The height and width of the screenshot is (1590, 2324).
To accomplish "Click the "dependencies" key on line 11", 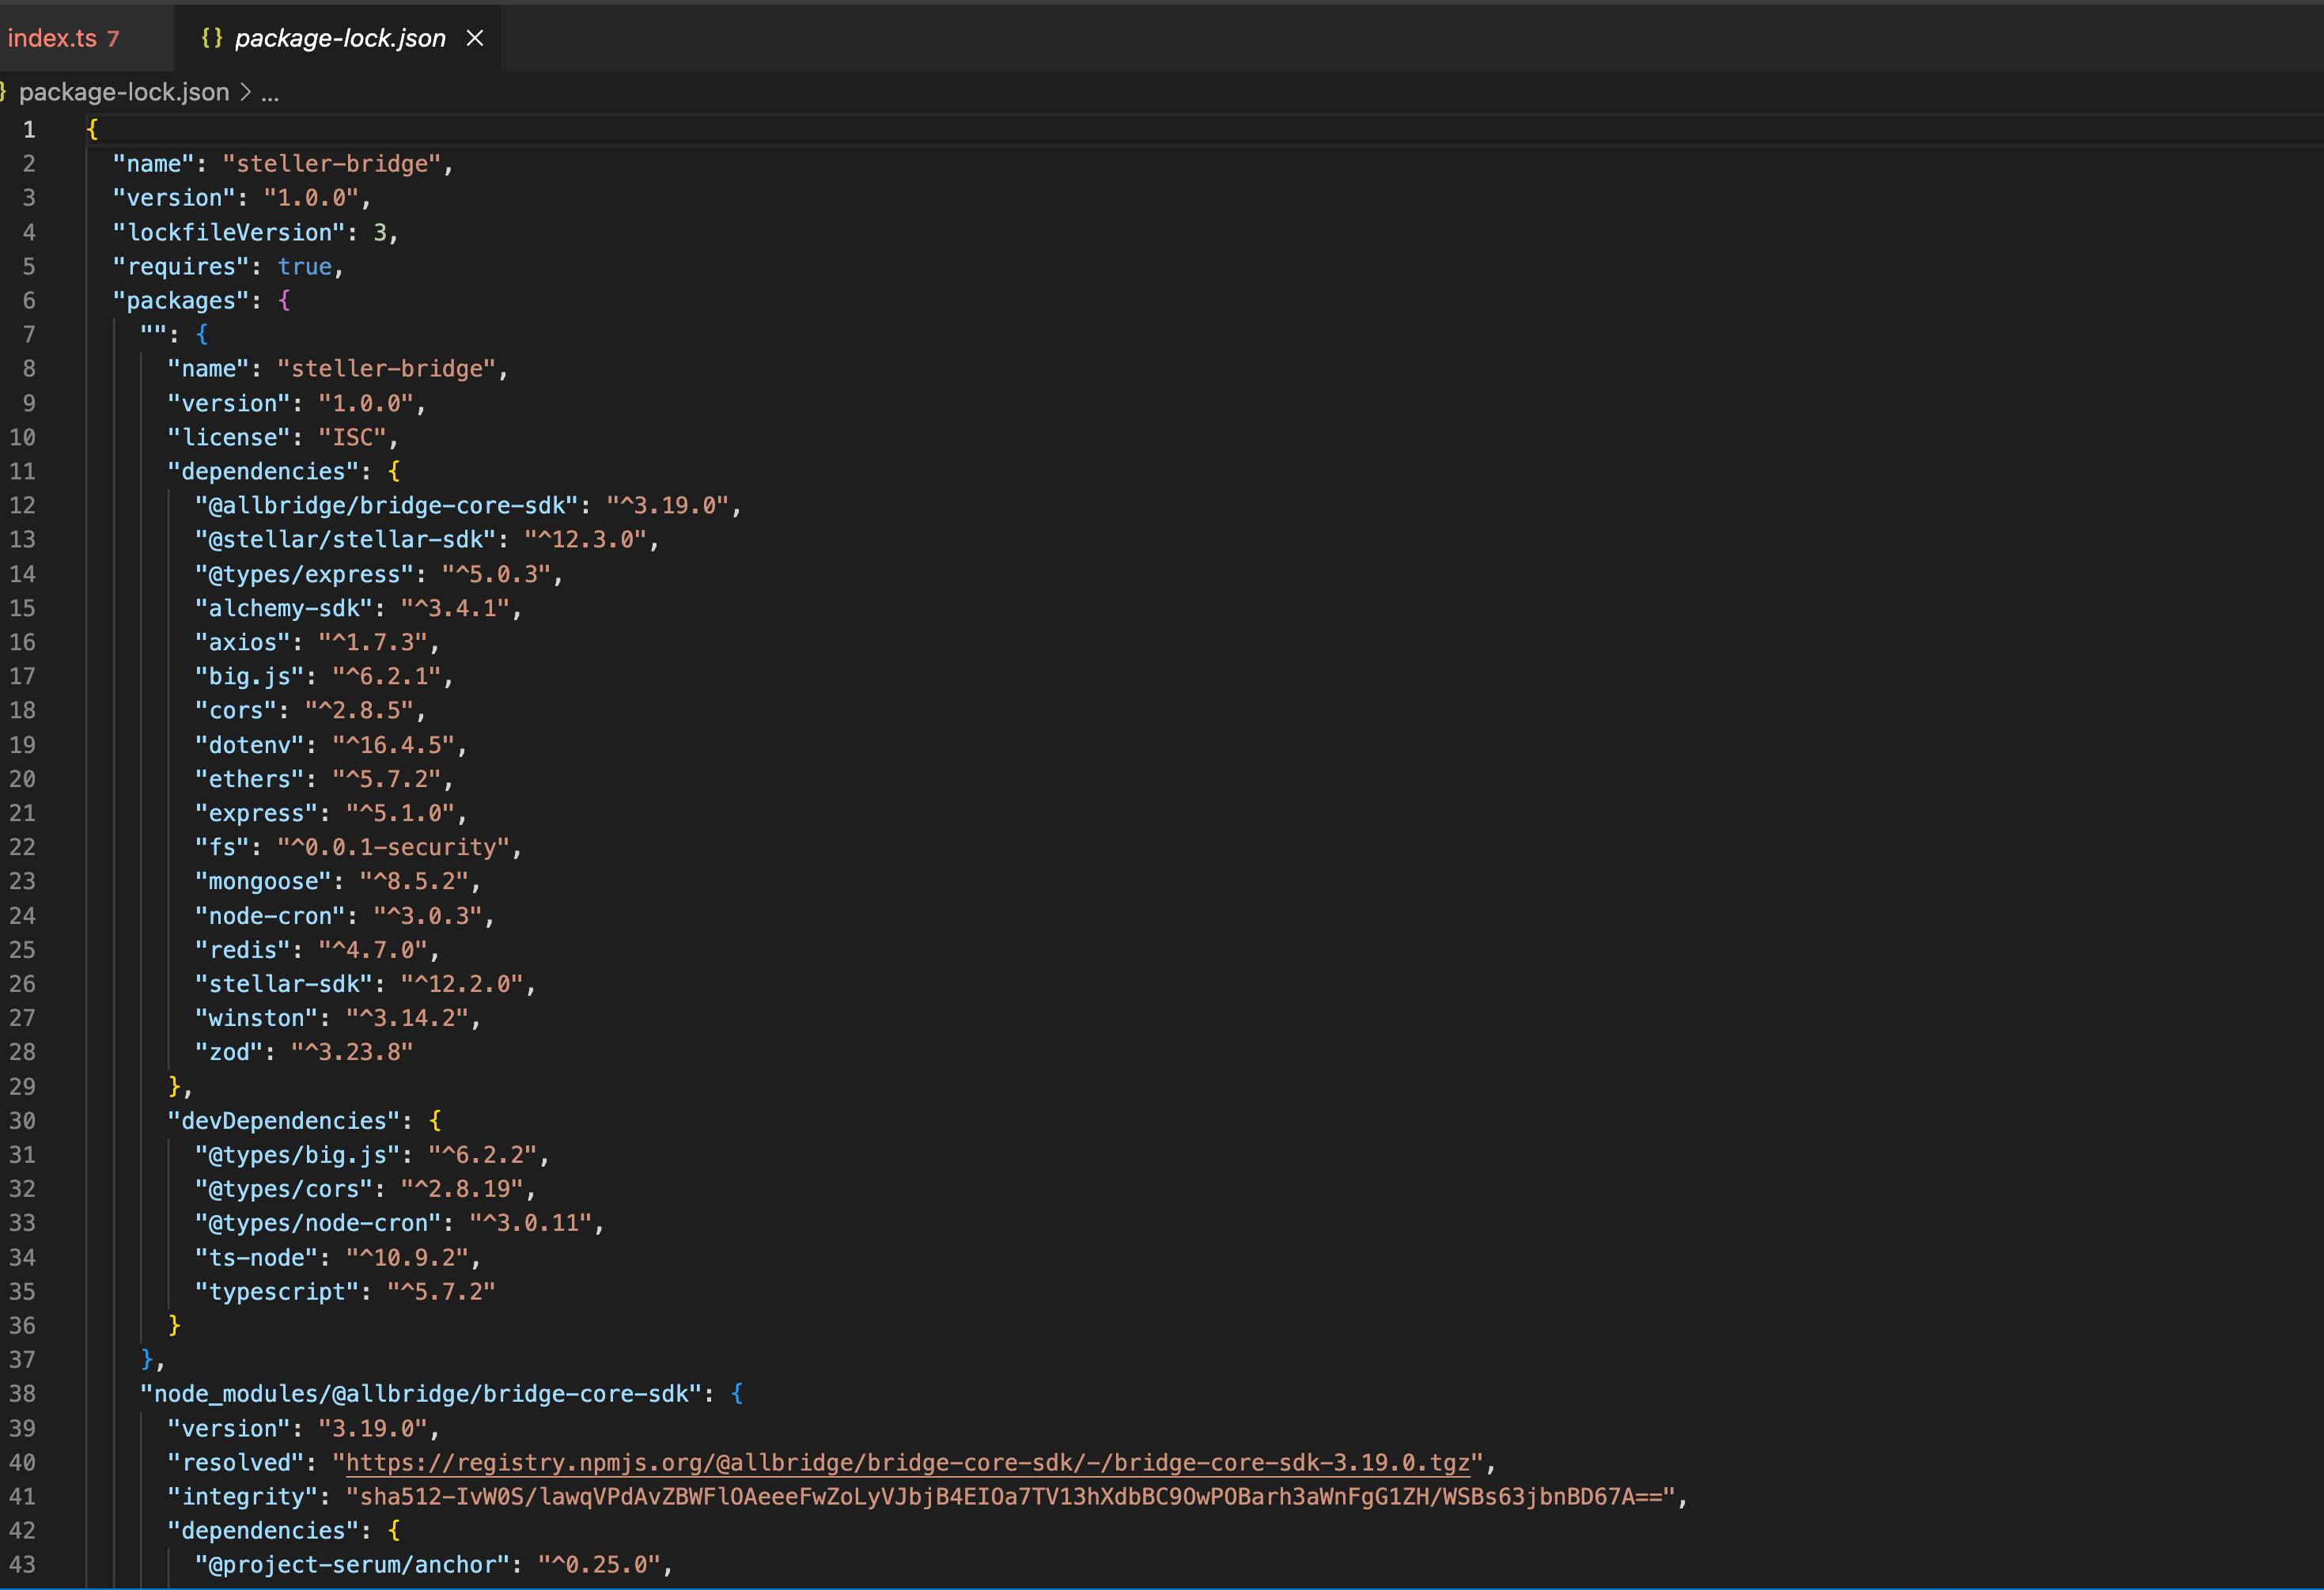I will pyautogui.click(x=263, y=472).
